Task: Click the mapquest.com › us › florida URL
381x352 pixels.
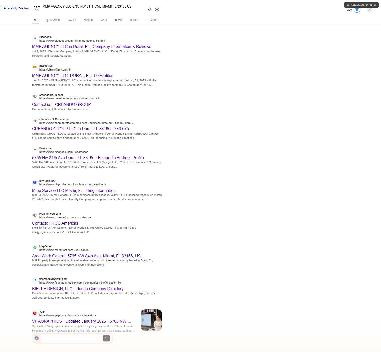Action: pyautogui.click(x=64, y=250)
